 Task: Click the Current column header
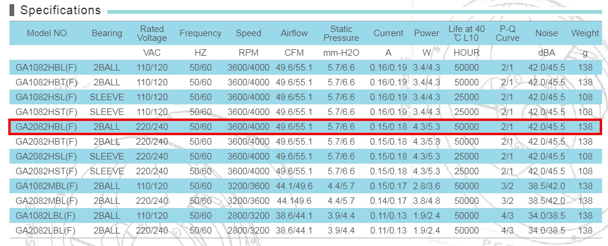point(389,33)
